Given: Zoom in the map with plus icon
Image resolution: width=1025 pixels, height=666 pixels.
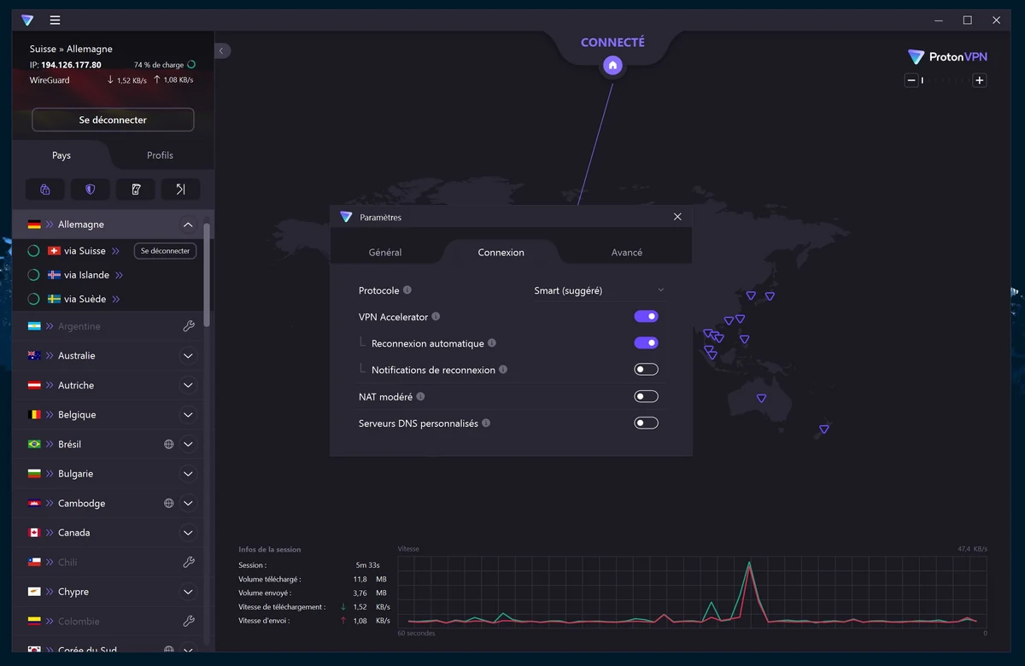Looking at the screenshot, I should [x=980, y=80].
